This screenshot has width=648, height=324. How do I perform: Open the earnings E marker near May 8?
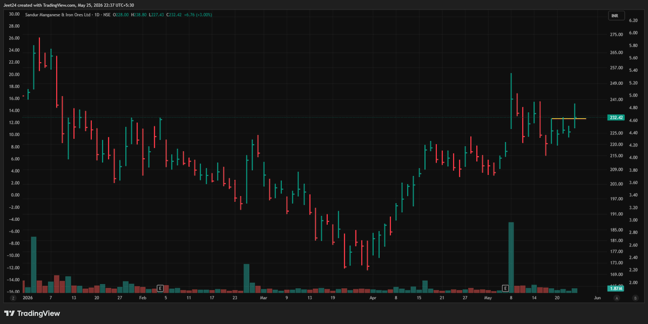505,288
